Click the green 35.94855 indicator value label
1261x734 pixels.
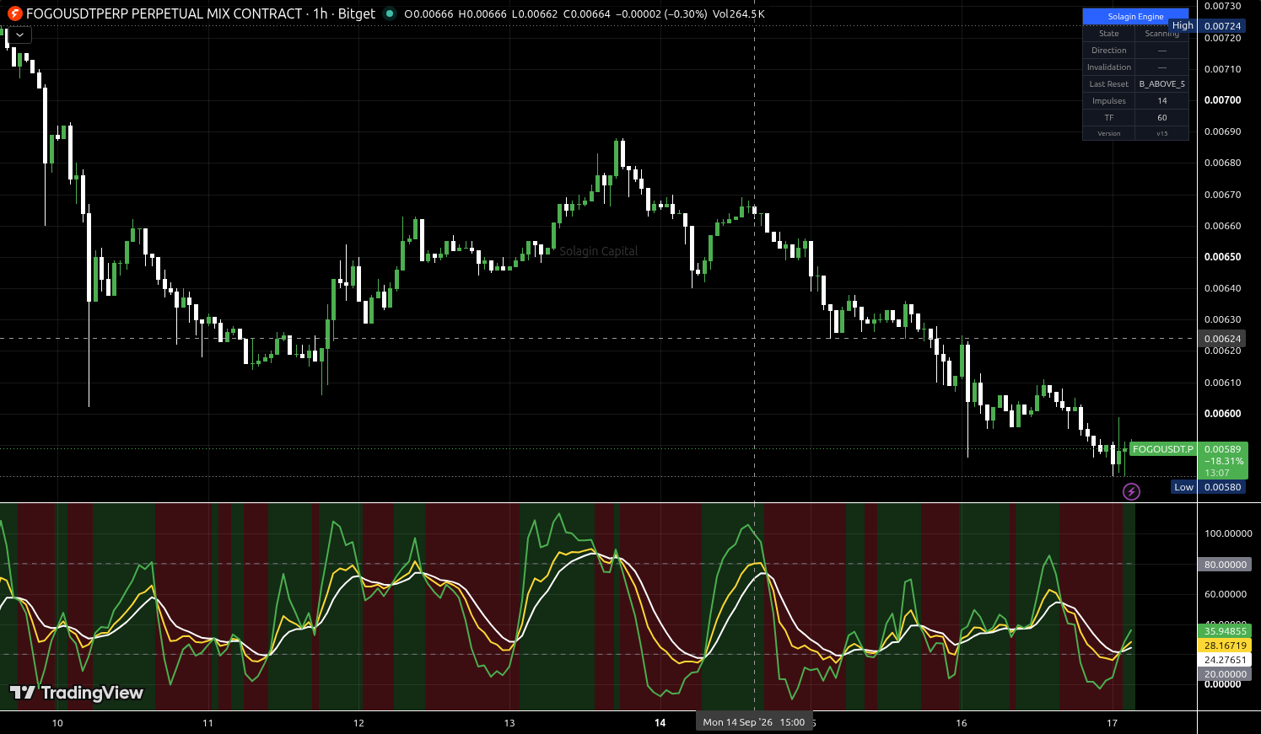pyautogui.click(x=1224, y=631)
